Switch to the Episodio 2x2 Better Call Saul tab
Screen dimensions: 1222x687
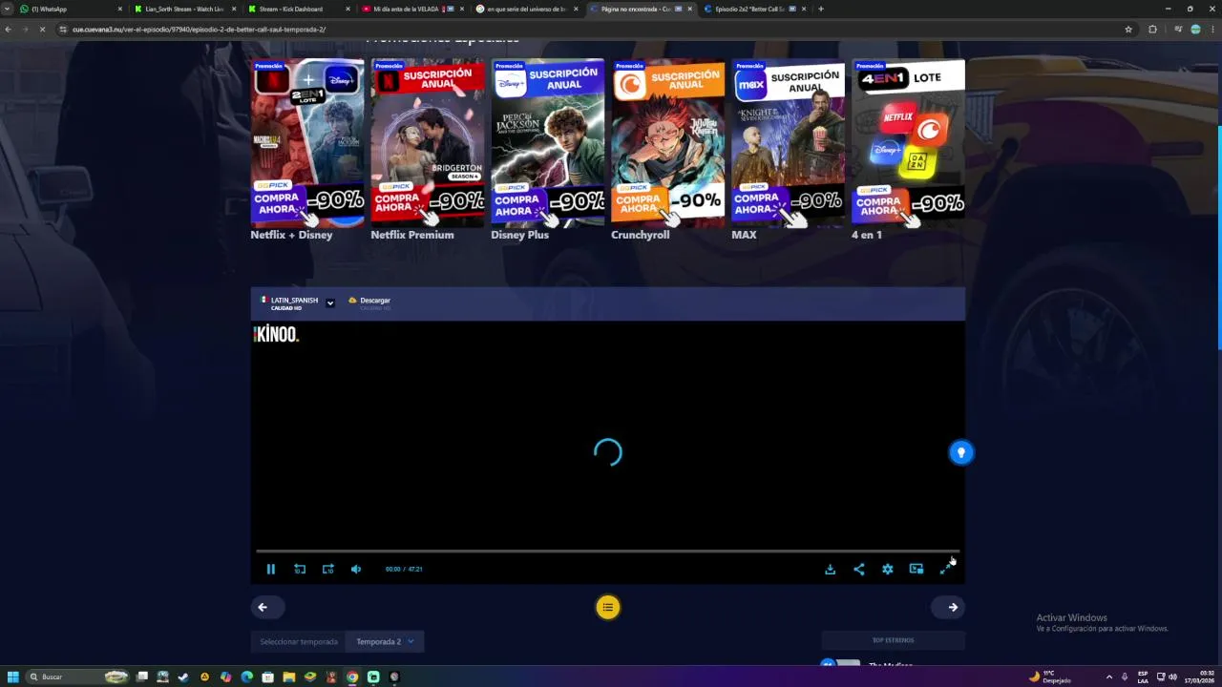754,9
